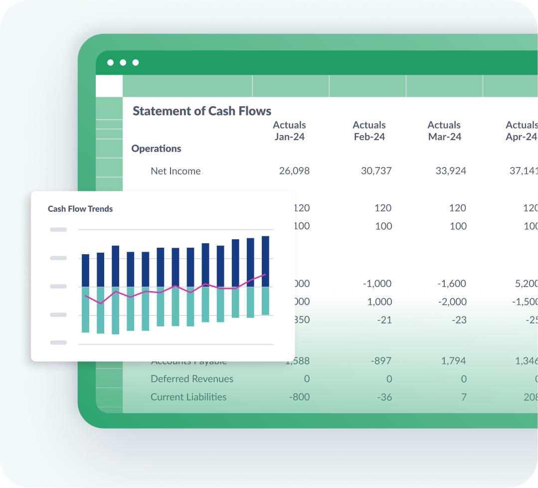
Task: Select Current Liabilities value 7
Action: pyautogui.click(x=464, y=397)
